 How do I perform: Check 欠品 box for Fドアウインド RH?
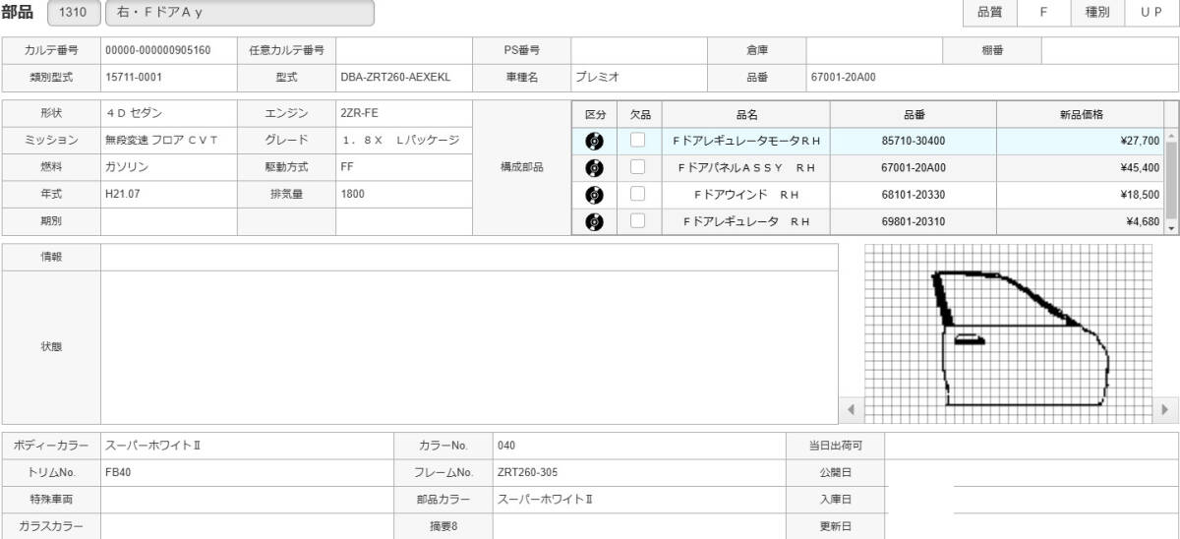pos(638,195)
